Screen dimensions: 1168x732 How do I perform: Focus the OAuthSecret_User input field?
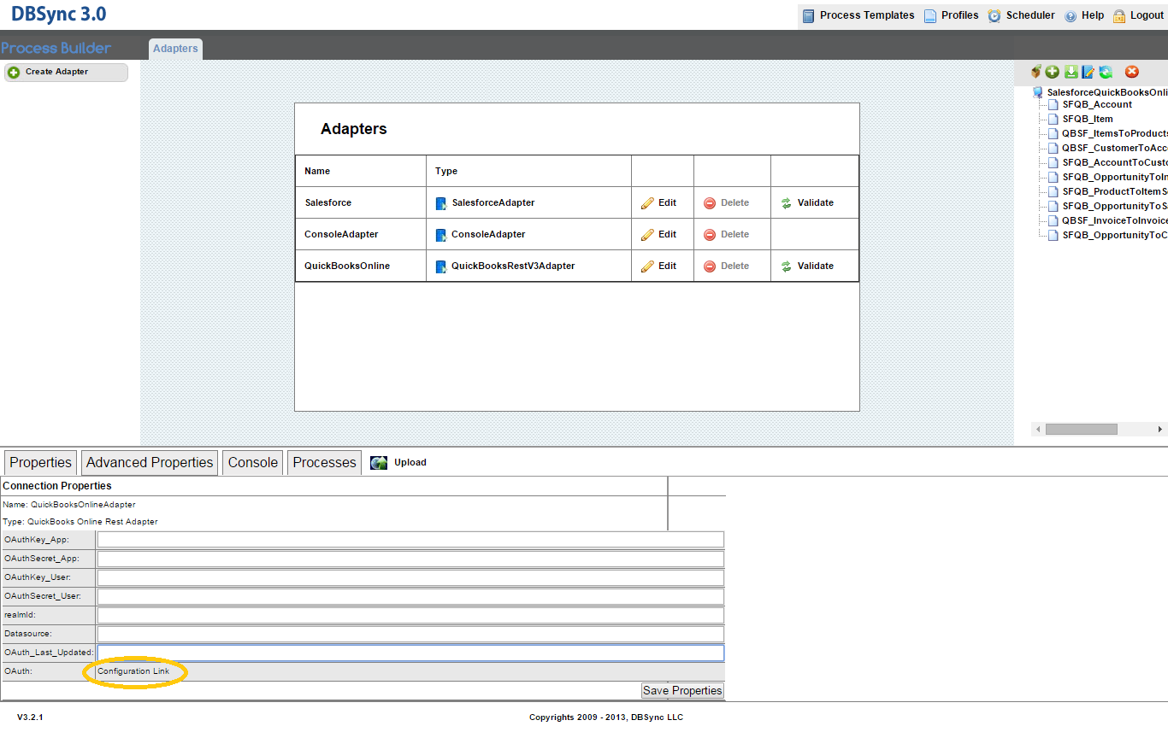point(410,596)
